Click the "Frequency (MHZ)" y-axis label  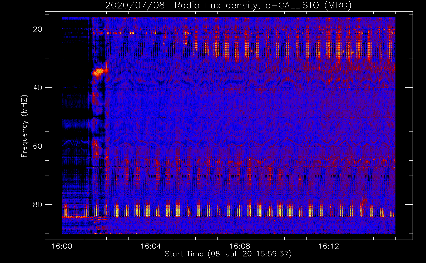24,126
